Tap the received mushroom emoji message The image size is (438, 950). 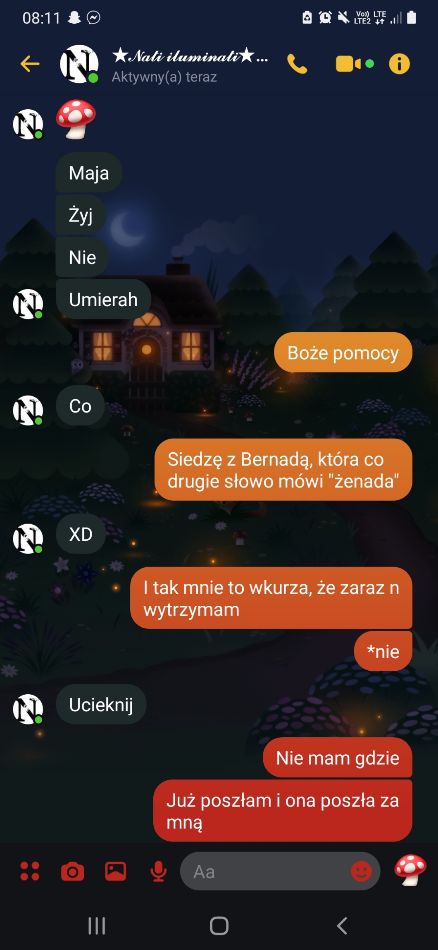pos(76,119)
